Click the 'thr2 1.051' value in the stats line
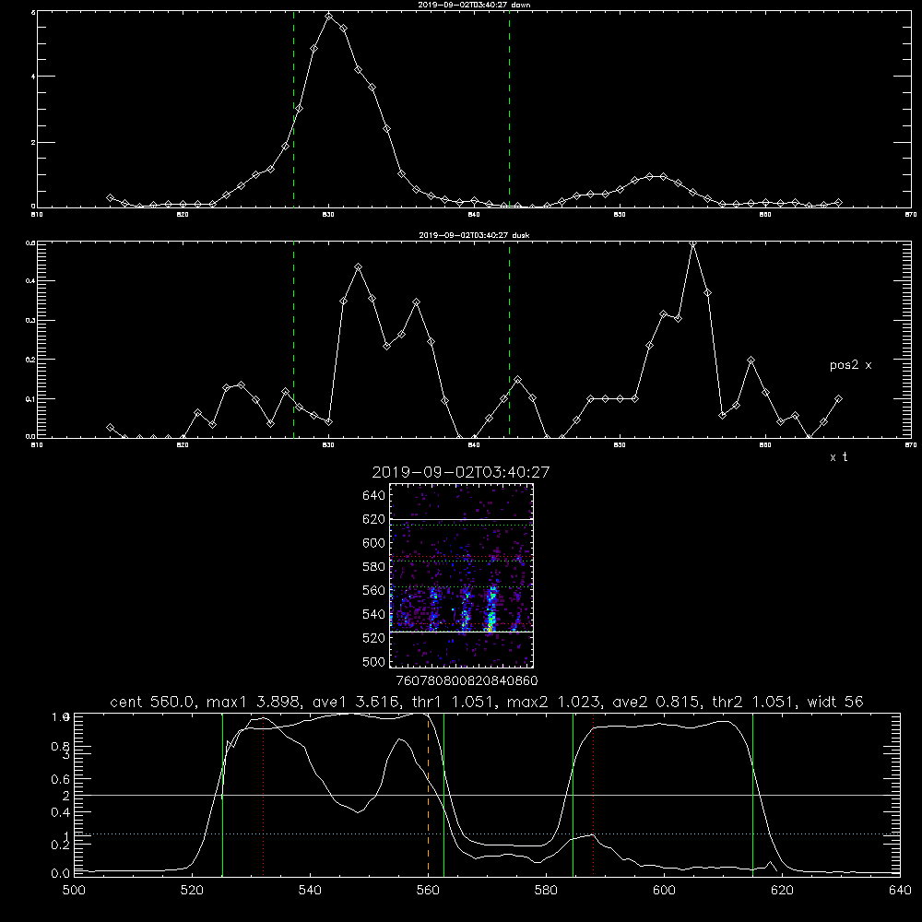Screen dimensions: 922x922 coord(754,702)
